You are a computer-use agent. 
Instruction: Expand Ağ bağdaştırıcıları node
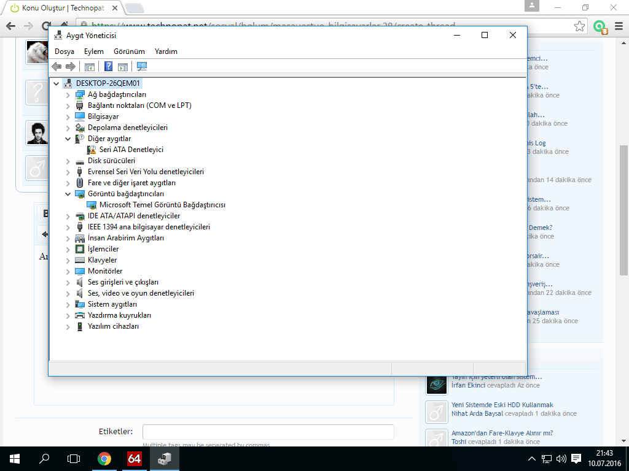point(68,95)
